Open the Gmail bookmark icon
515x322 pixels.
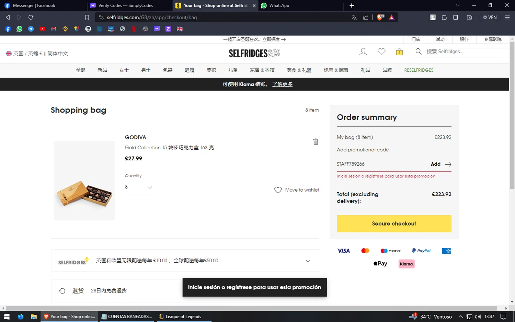click(54, 29)
